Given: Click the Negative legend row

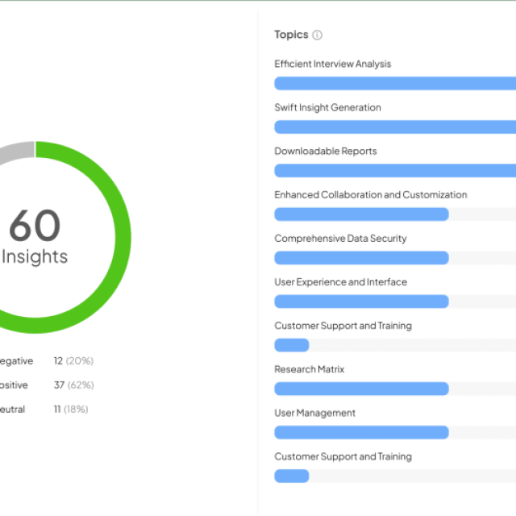Looking at the screenshot, I should click(47, 361).
